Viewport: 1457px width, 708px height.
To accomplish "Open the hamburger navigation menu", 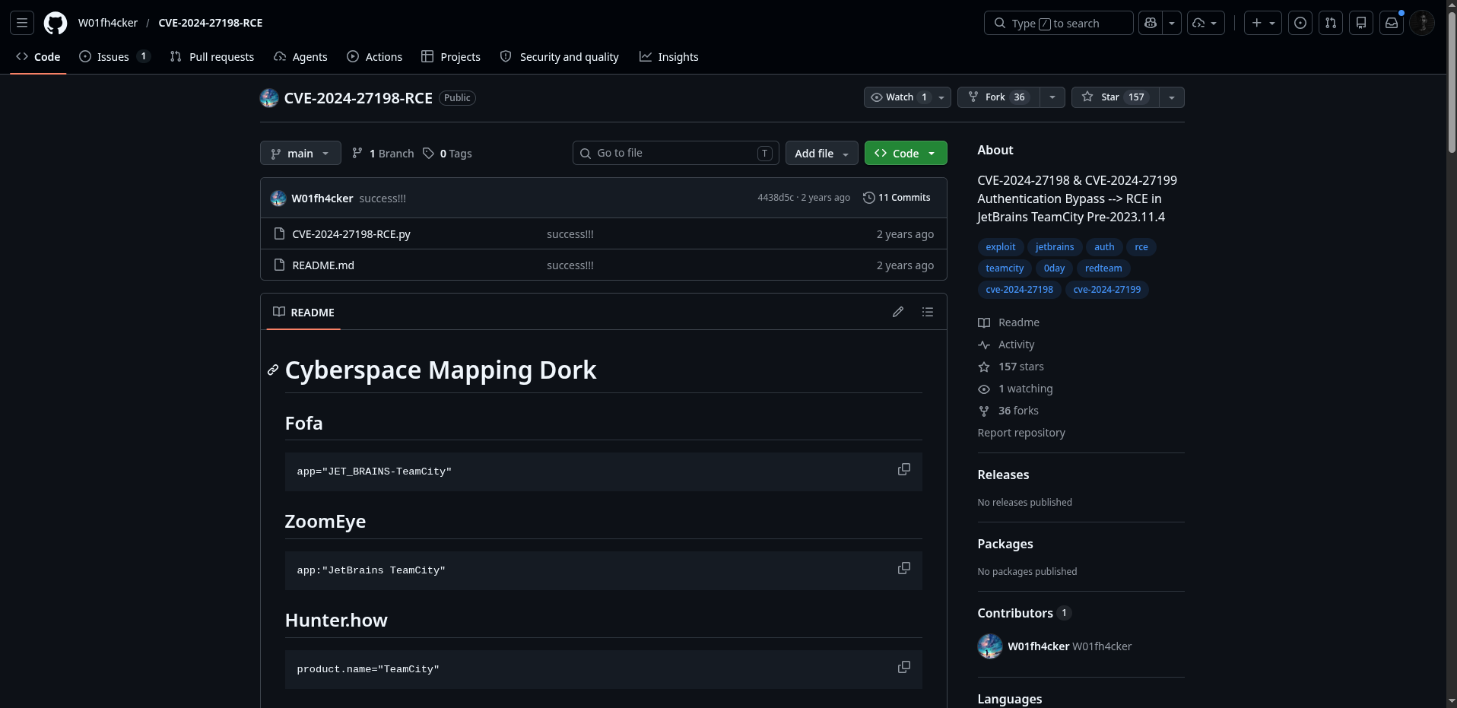I will (x=22, y=23).
